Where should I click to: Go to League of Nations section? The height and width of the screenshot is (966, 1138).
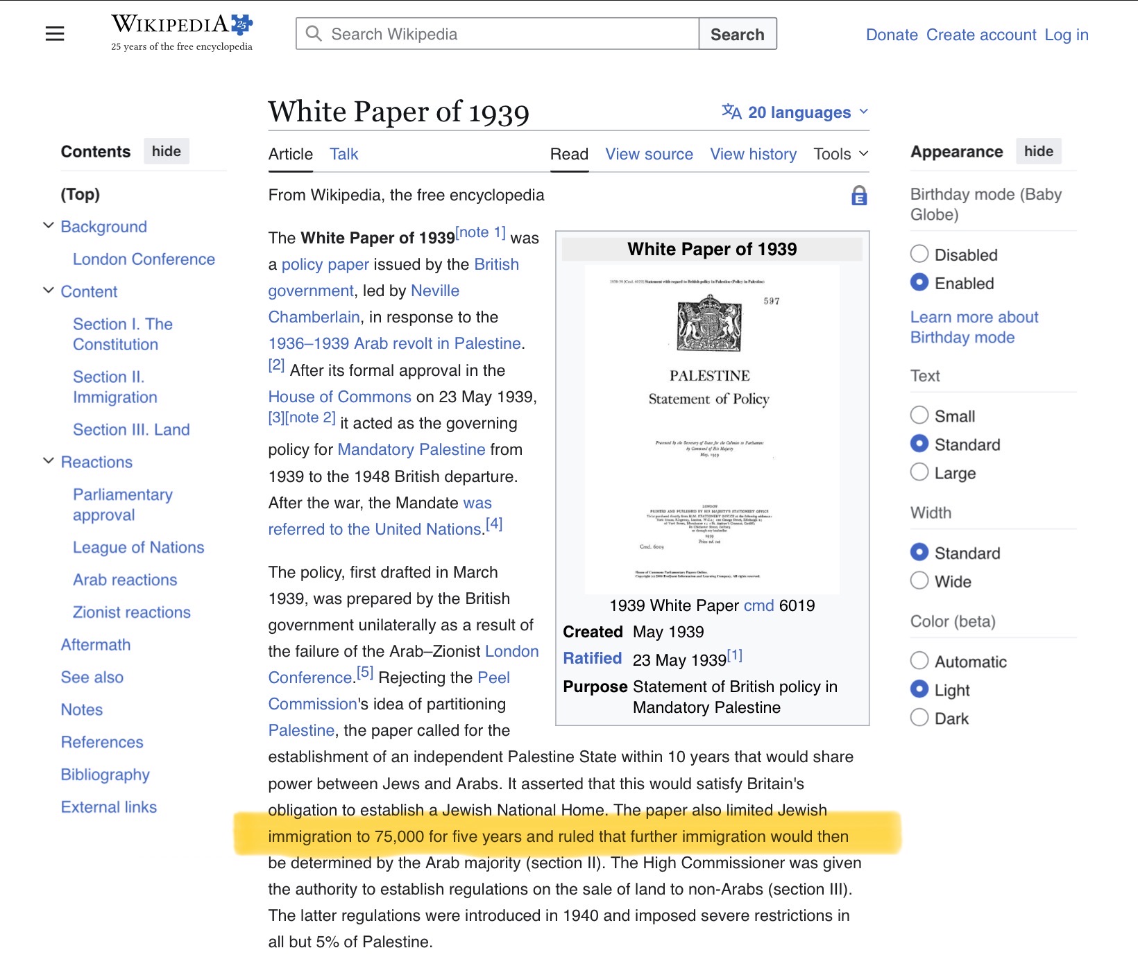click(x=139, y=548)
